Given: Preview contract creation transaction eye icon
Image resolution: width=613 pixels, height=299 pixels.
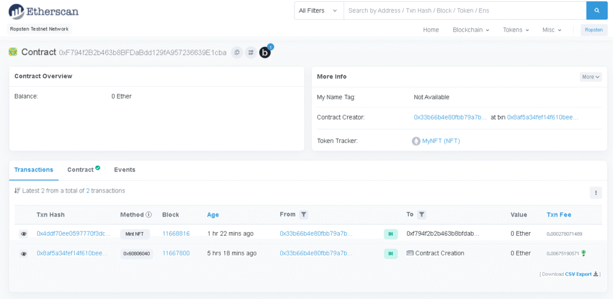Looking at the screenshot, I should tap(24, 254).
